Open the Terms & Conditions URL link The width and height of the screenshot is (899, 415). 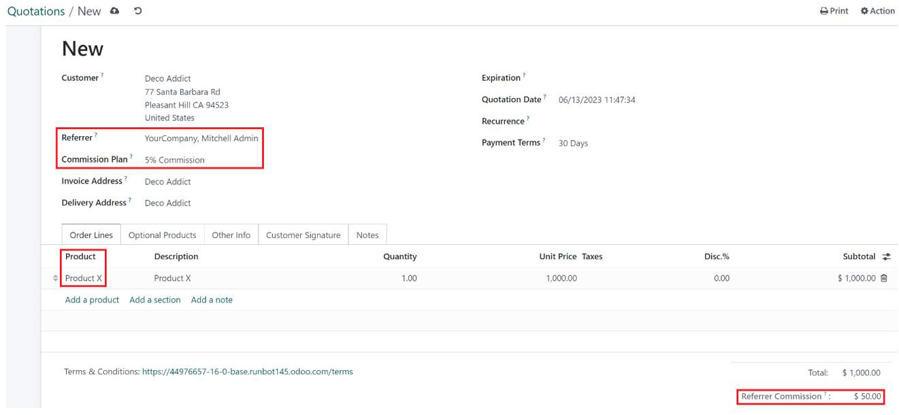click(x=247, y=371)
